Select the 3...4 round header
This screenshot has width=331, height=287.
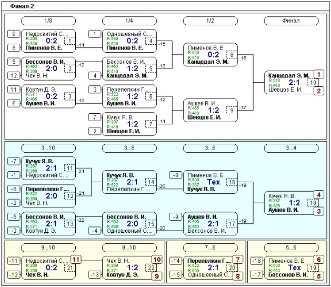click(292, 148)
